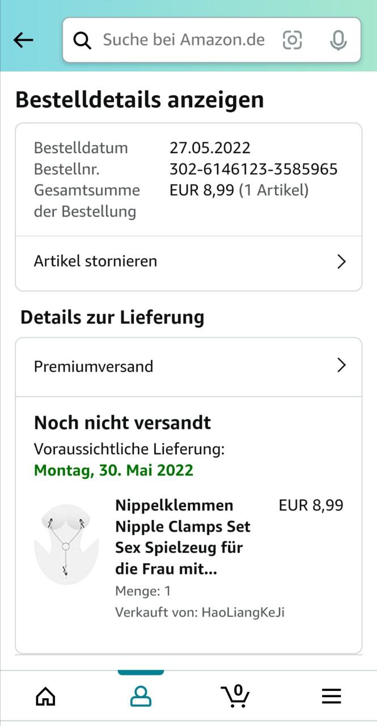Click the order number 302-6146123-3585965

pyautogui.click(x=253, y=169)
